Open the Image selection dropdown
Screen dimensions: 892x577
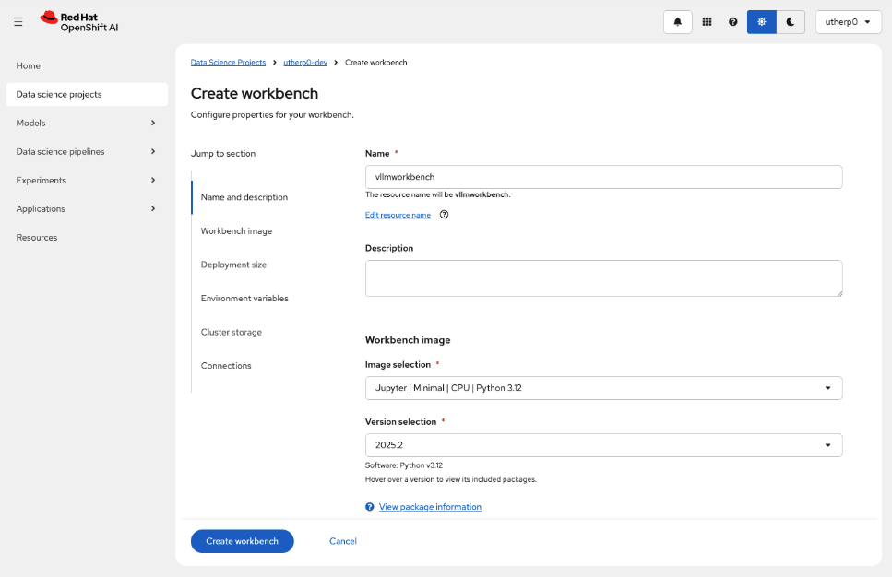pyautogui.click(x=603, y=388)
